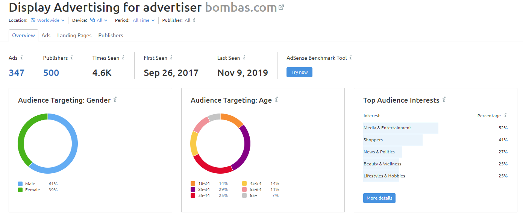Viewport: 523px width, 218px height.
Task: Switch to the Landing Pages tab
Action: coord(74,35)
